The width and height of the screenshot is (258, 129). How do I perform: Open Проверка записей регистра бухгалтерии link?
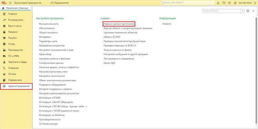point(125,41)
